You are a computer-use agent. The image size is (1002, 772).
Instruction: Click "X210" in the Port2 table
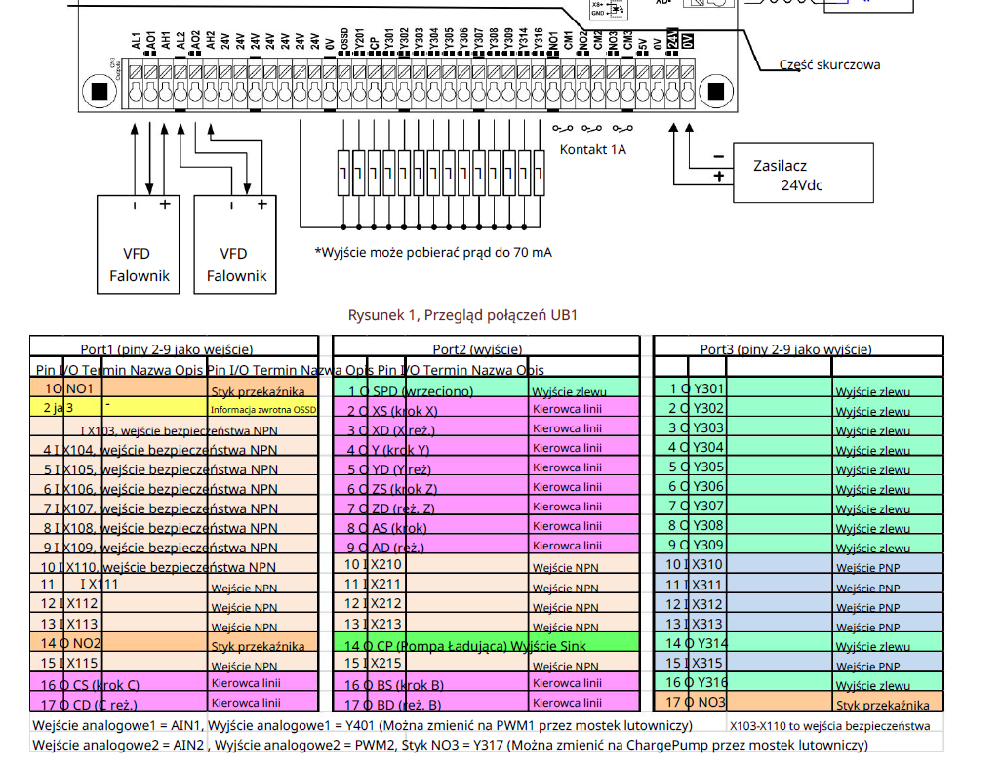pyautogui.click(x=386, y=564)
